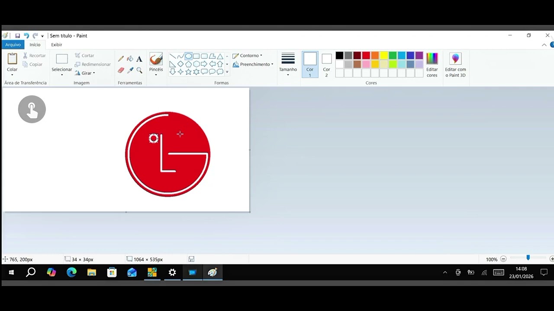
Task: Expand the Colar dropdown arrow
Action: click(x=12, y=75)
